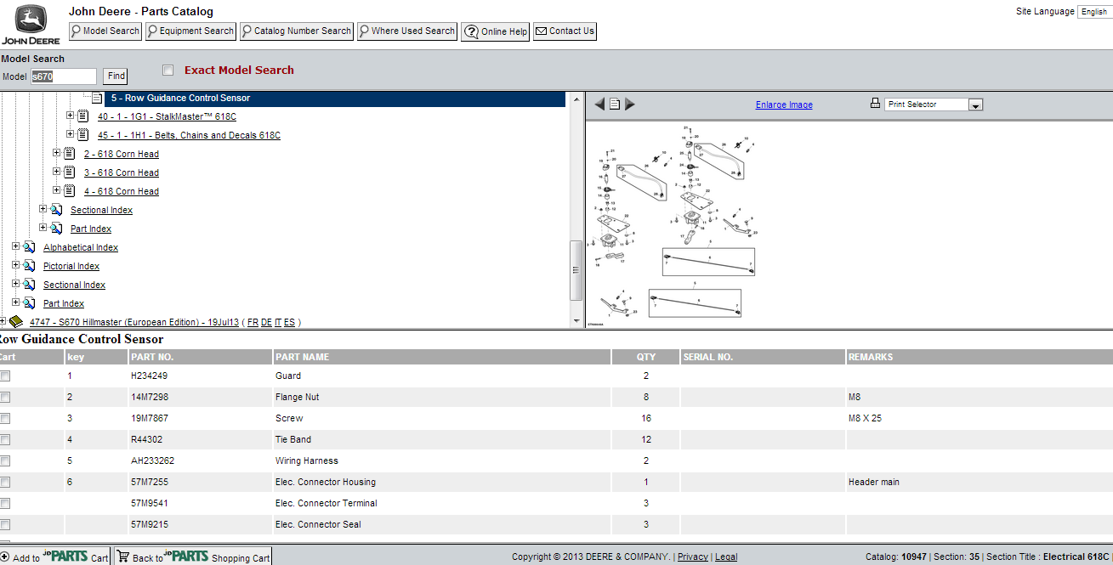Click the book icon beside 4747 - S670 Hillmaster
The height and width of the screenshot is (565, 1113).
16,322
